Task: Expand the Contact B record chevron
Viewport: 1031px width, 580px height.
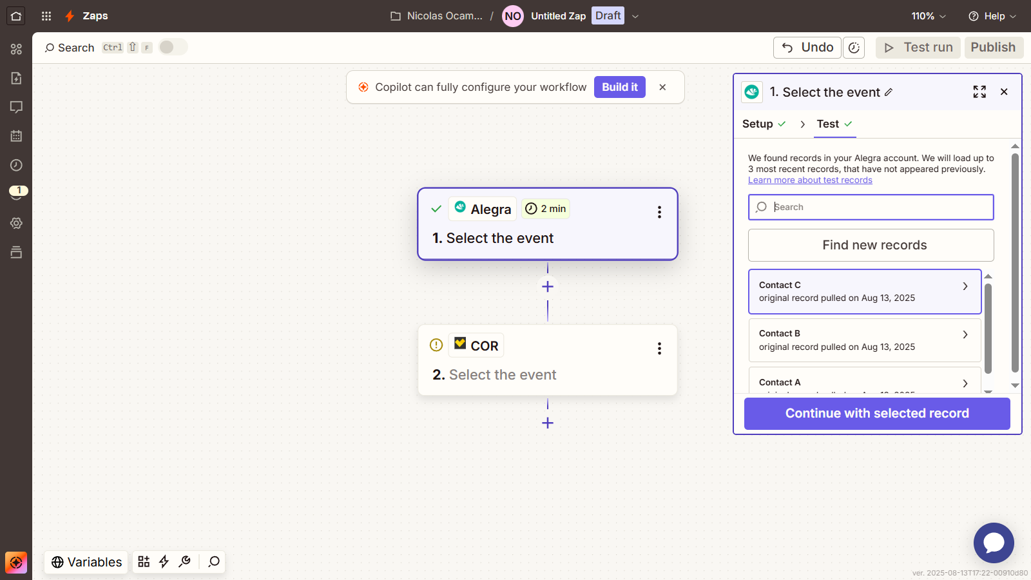Action: (x=965, y=334)
